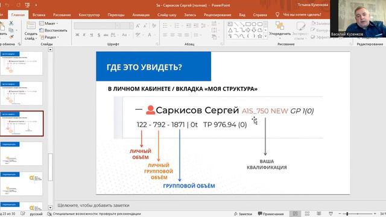Click the increase indent icon

click(x=196, y=25)
